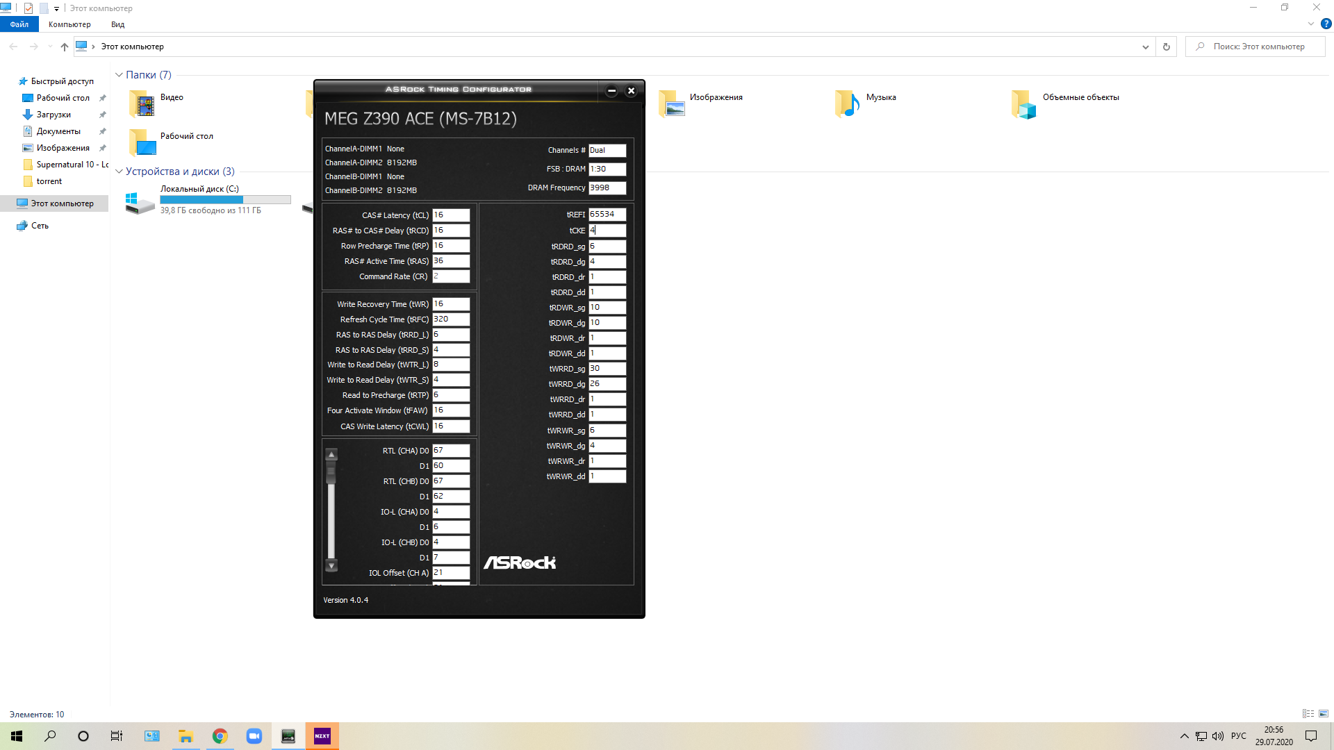Switch to the Вид ribbon tab
This screenshot has height=750, width=1334.
tap(117, 24)
